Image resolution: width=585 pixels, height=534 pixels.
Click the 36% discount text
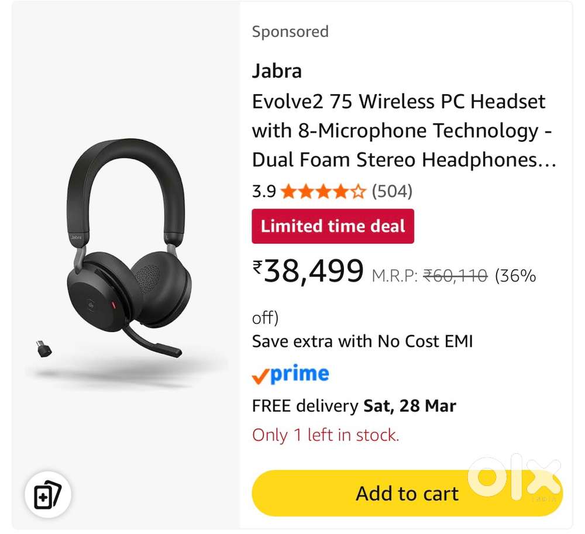click(515, 275)
